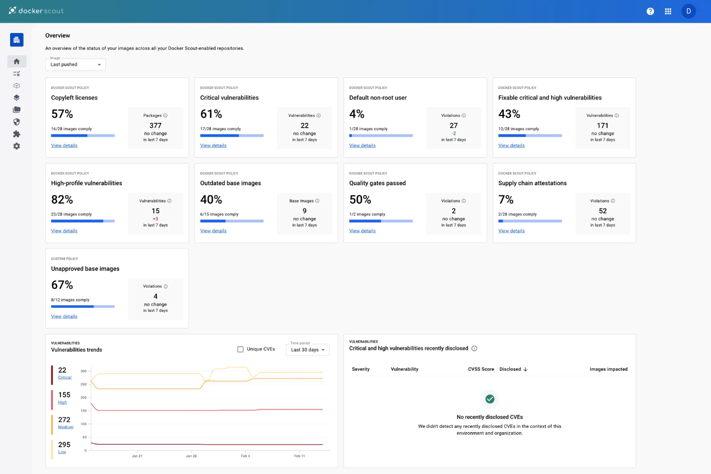Open Settings via the gear icon

coord(17,146)
